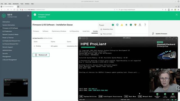Click the security shield icon in header
The height and width of the screenshot is (101, 180).
(135, 25)
